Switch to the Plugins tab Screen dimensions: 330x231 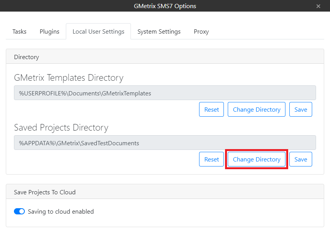50,31
